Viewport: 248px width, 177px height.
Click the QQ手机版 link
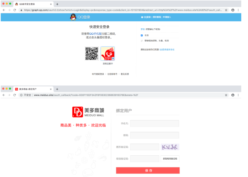[x=95, y=34]
